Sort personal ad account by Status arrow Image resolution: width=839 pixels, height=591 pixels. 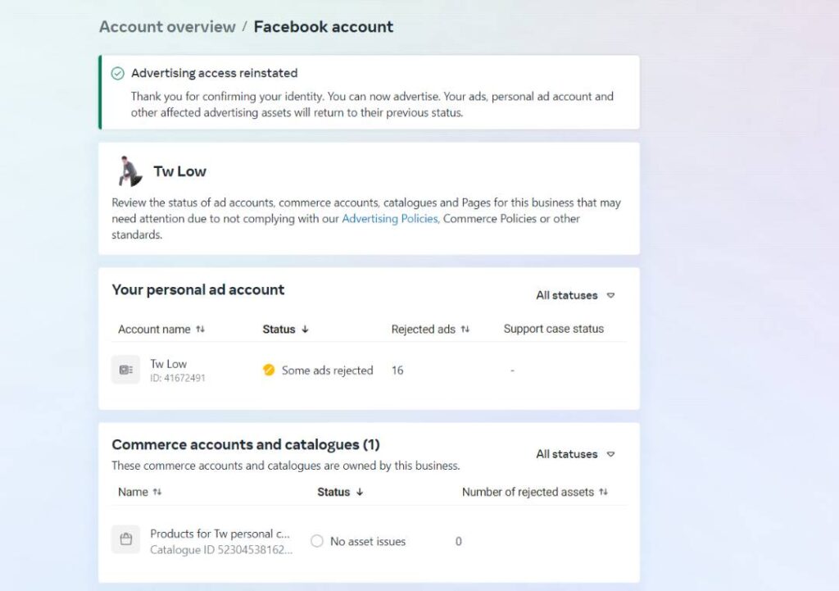click(305, 330)
